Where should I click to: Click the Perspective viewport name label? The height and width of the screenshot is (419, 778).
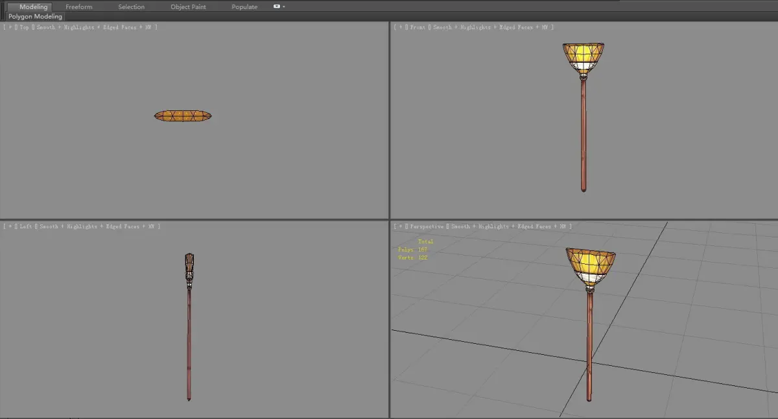[427, 226]
